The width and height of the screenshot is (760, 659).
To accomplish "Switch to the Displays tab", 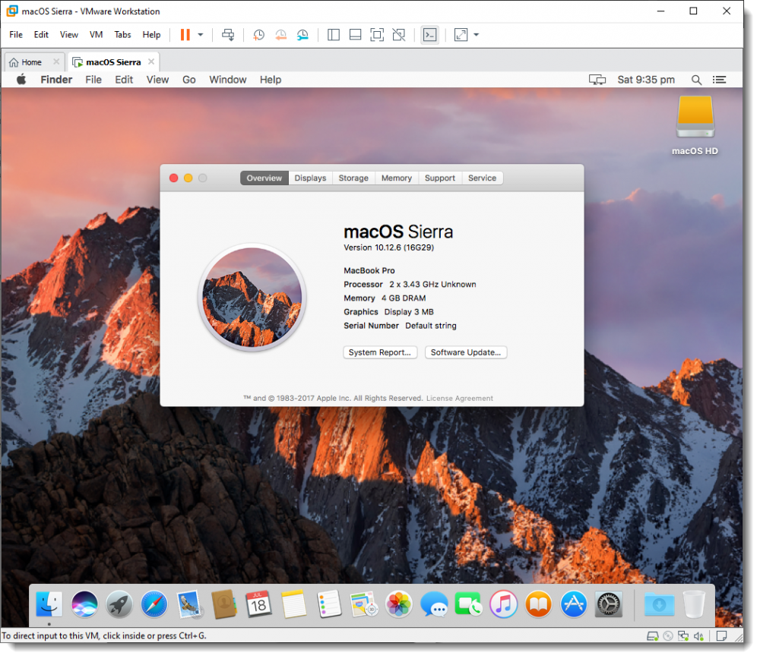I will click(310, 178).
